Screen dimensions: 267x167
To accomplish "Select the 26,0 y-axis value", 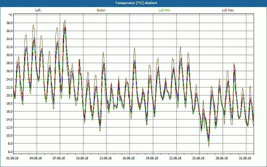I will tap(10, 71).
